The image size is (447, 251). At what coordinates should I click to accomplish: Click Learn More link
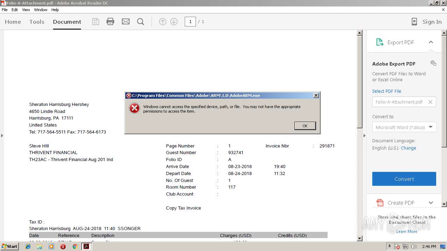(406, 231)
